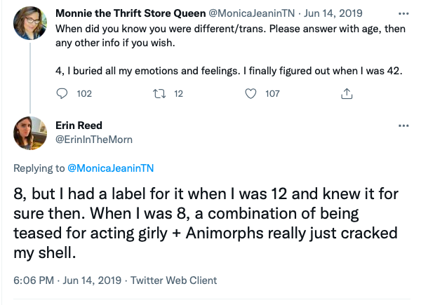Click the reply speech bubble icon
This screenshot has height=305, width=421.
pyautogui.click(x=62, y=93)
